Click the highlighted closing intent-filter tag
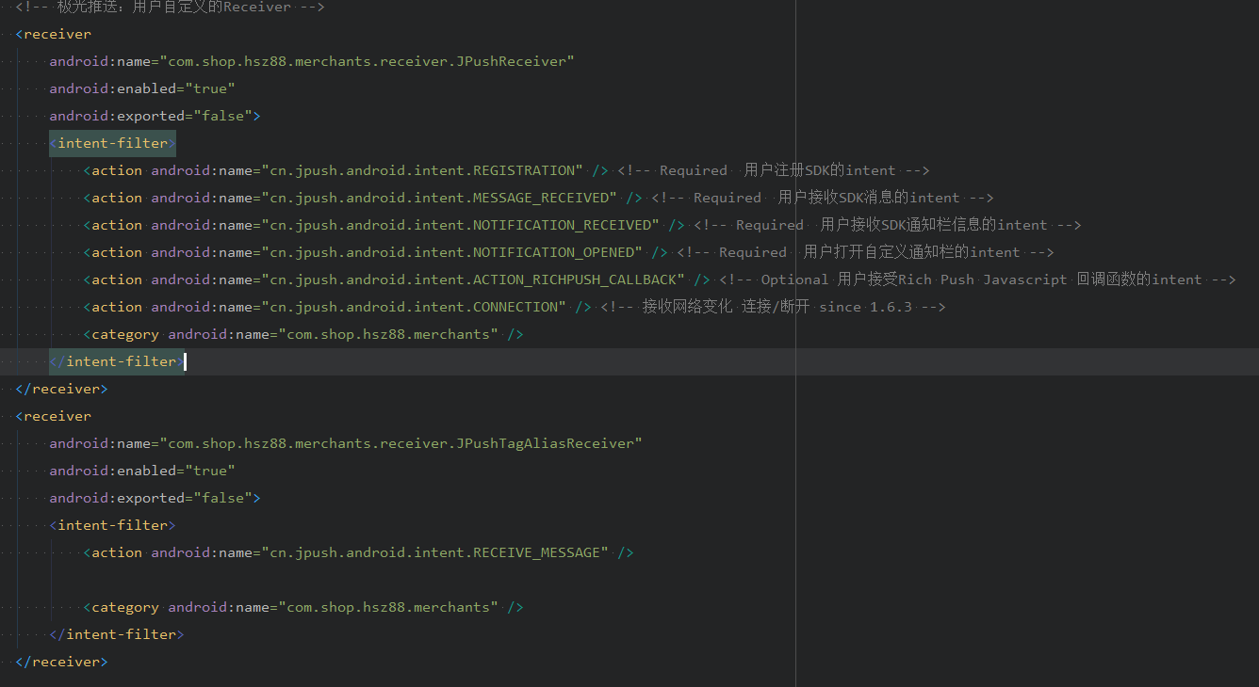This screenshot has height=687, width=1259. click(x=118, y=361)
